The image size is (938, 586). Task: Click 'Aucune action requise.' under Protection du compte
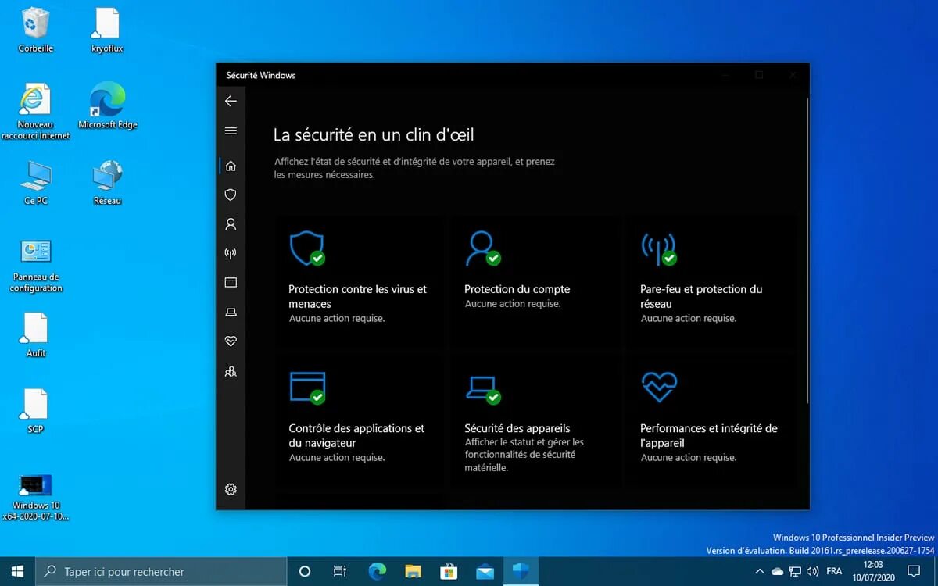pyautogui.click(x=513, y=303)
